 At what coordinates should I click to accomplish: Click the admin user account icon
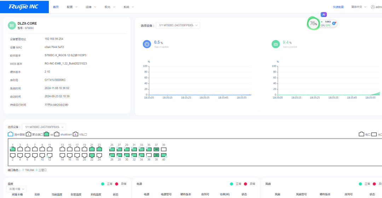pyautogui.click(x=372, y=7)
